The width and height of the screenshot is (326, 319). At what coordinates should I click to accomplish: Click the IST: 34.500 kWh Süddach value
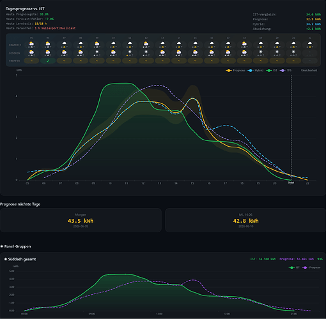[x=263, y=259]
